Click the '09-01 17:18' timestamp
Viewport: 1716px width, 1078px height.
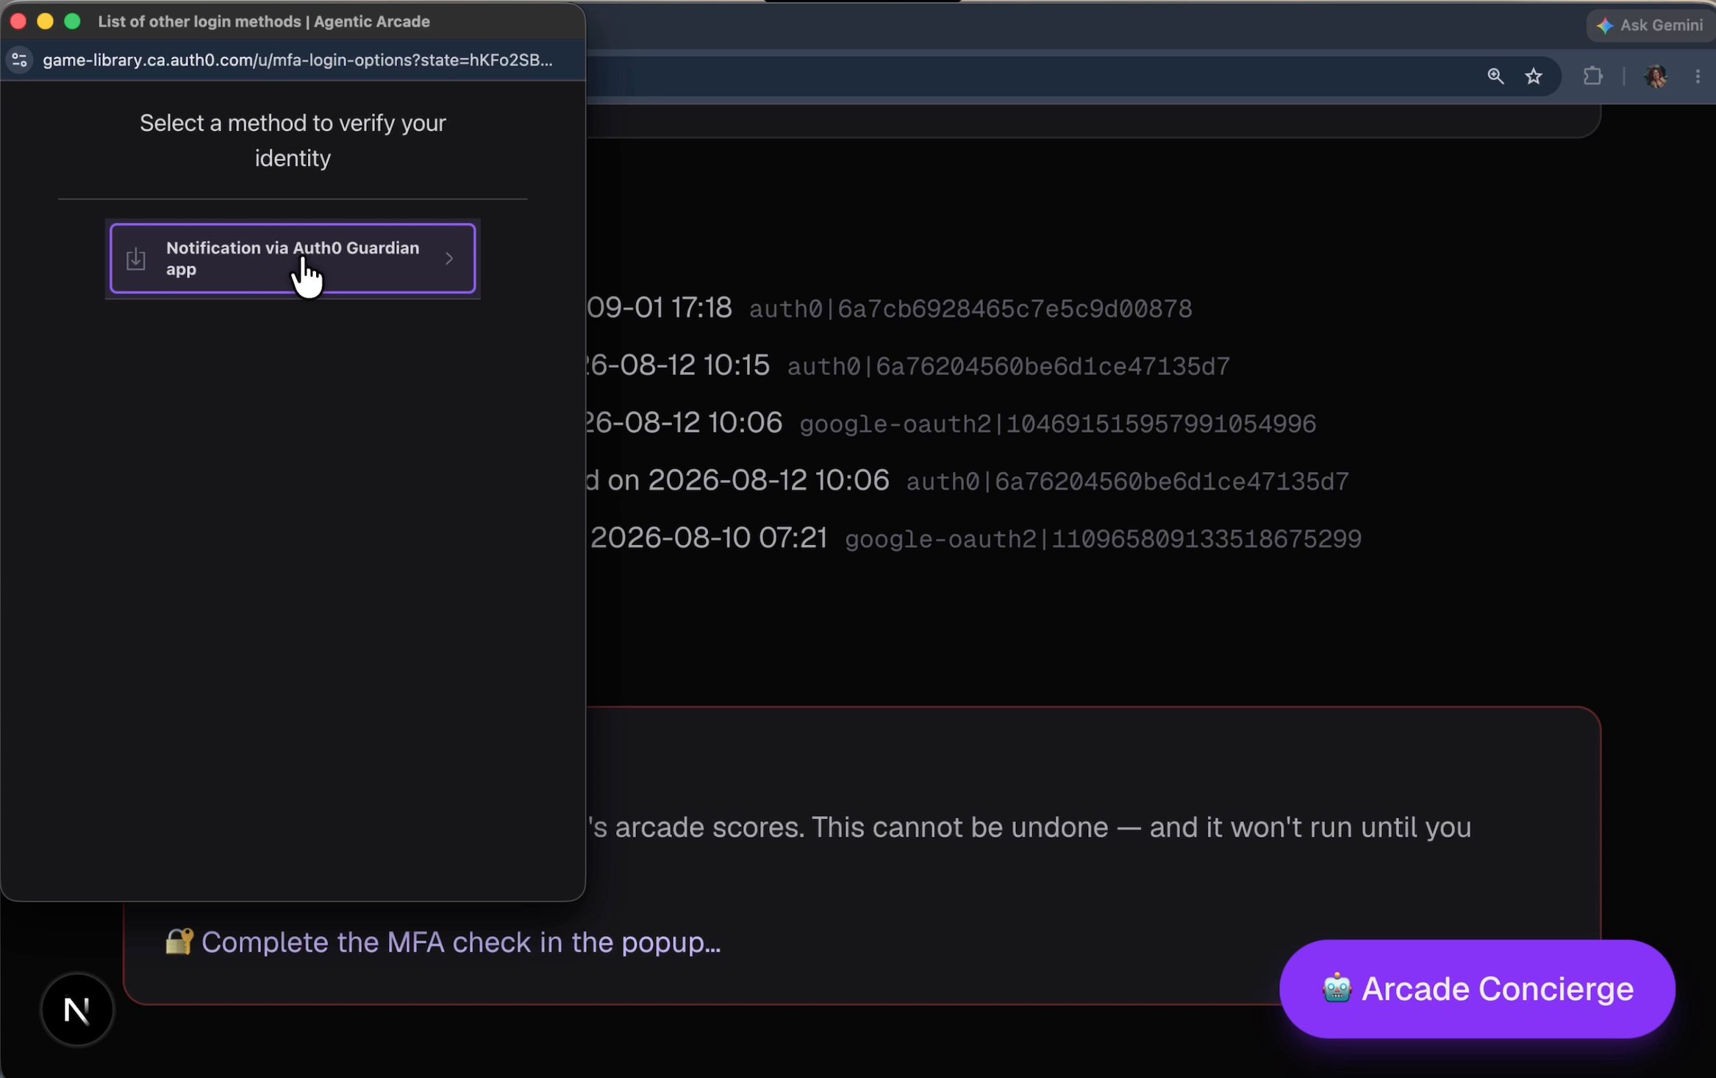click(659, 307)
